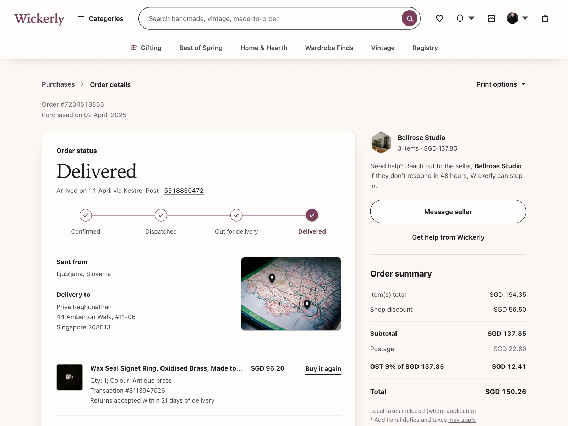The width and height of the screenshot is (568, 426).
Task: Select the Order #7204518863 text
Action: pos(73,104)
